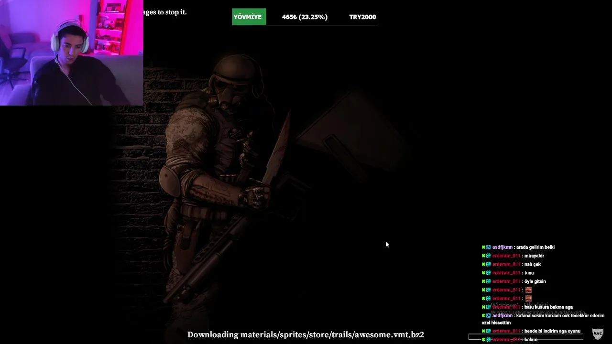Viewport: 612px width, 344px height.
Task: Click the game loading progress bar outline
Action: point(525,337)
